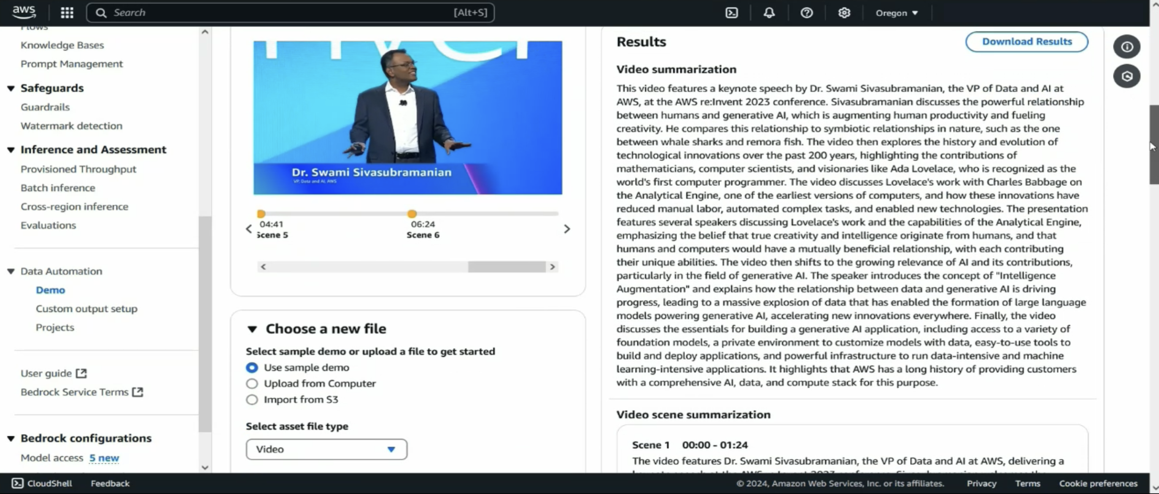This screenshot has height=494, width=1159.
Task: Click the Scene 6 timeline marker
Action: point(412,214)
